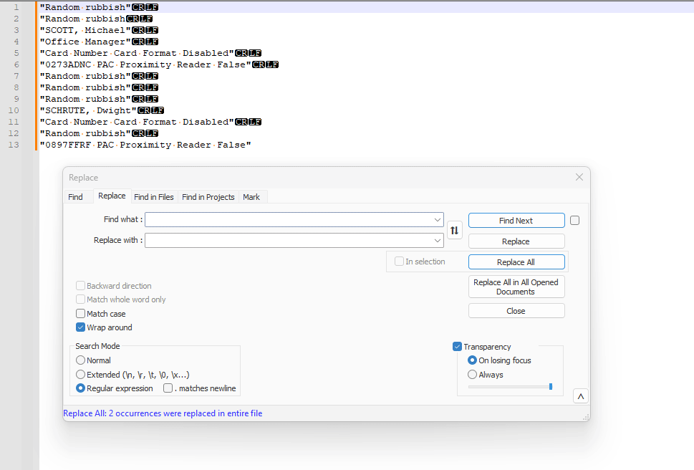Open the Find in Files tab

tap(154, 197)
